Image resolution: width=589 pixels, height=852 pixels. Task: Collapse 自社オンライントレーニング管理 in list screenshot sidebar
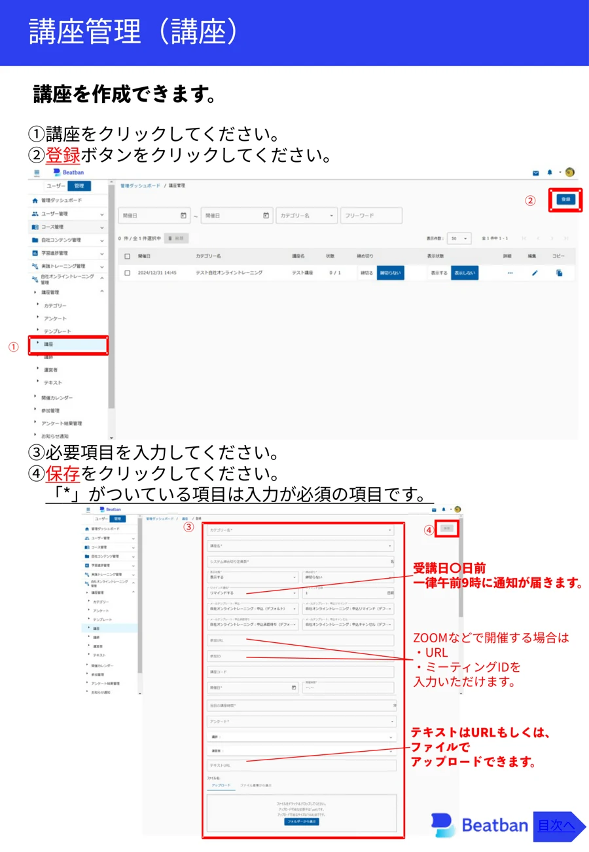pos(102,279)
